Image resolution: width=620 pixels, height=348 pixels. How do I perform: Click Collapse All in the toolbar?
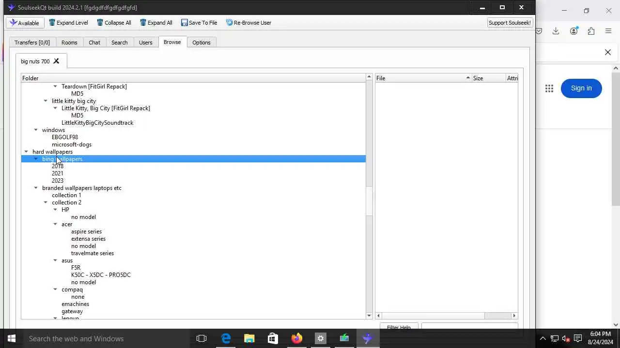(114, 23)
